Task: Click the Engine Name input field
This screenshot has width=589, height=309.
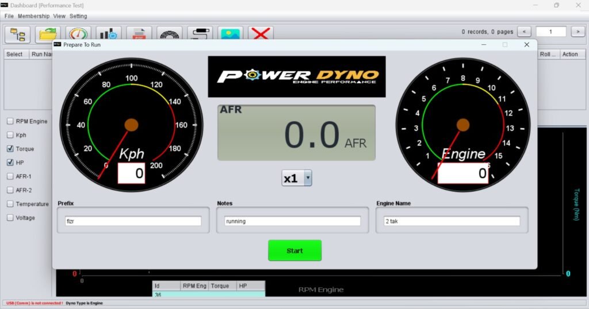Action: point(452,221)
